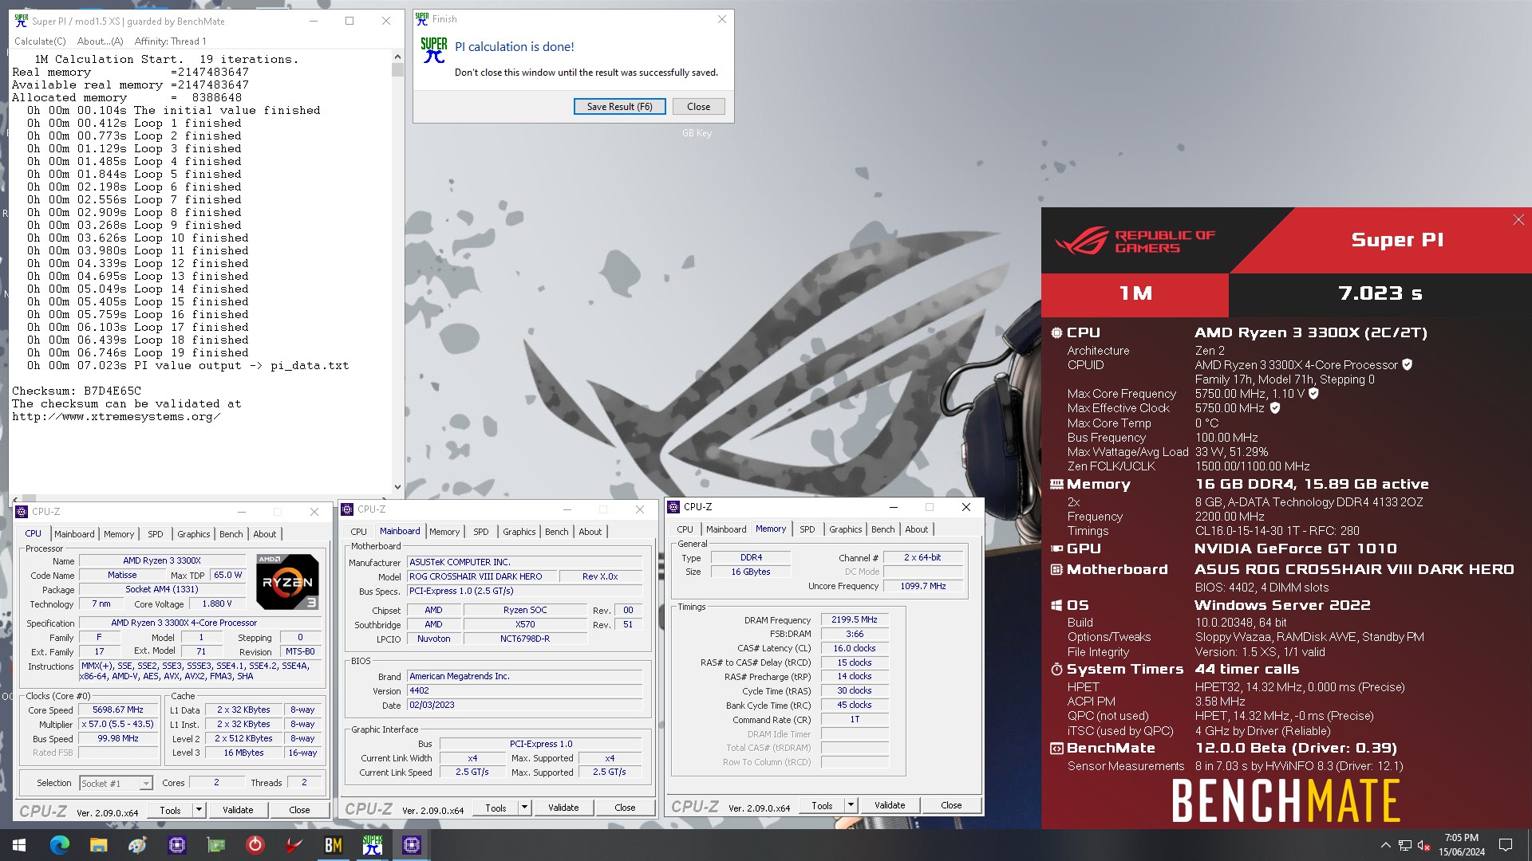Click the verified shield next to CPUID value
This screenshot has width=1532, height=861.
(x=1407, y=364)
